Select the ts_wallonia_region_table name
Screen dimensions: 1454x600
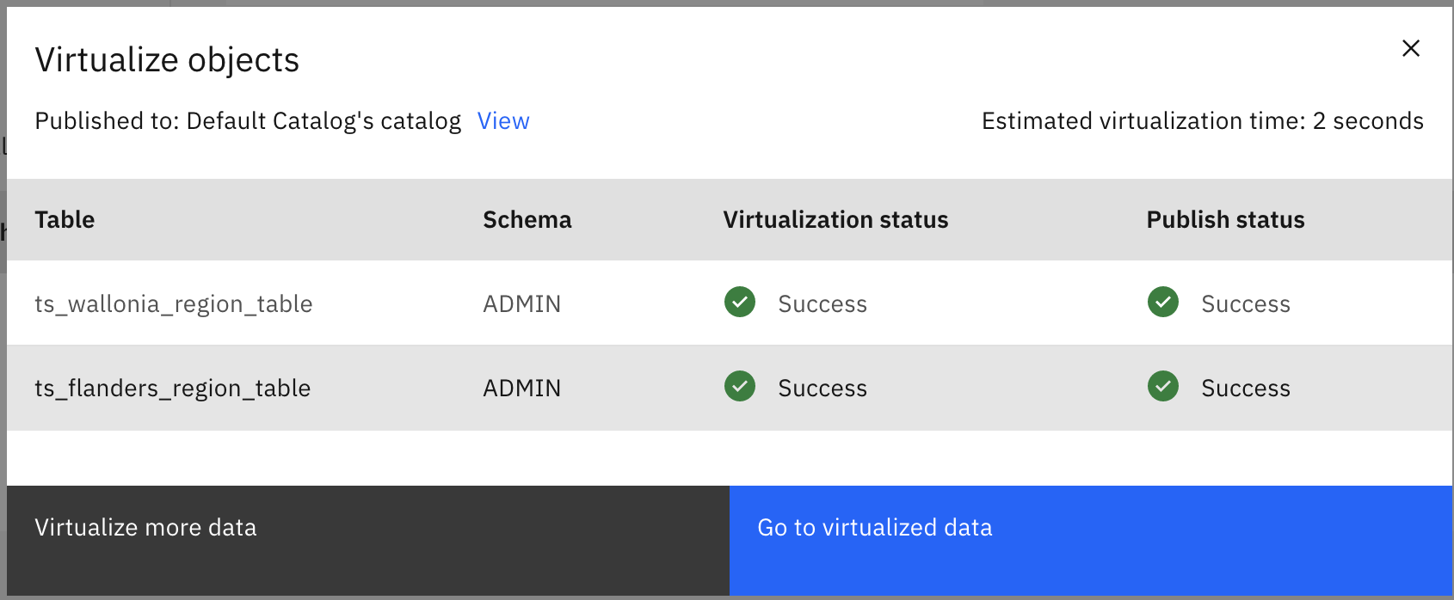click(174, 304)
